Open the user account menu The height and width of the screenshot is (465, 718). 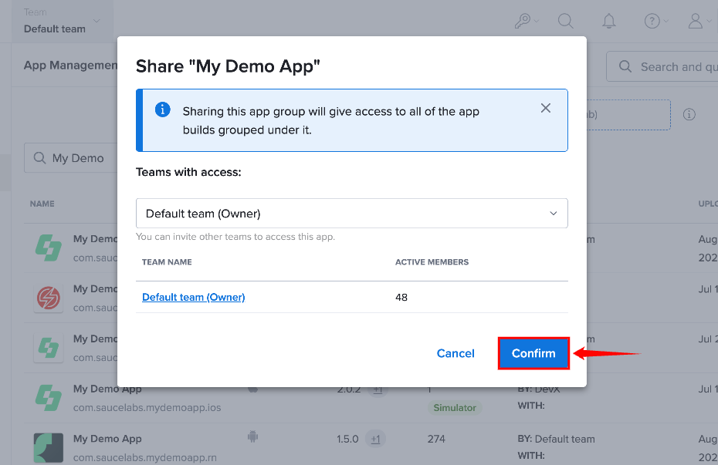699,21
